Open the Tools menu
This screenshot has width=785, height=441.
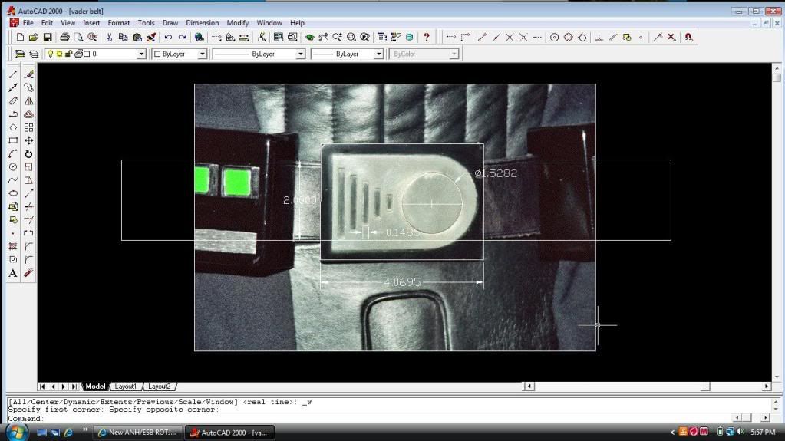(147, 23)
